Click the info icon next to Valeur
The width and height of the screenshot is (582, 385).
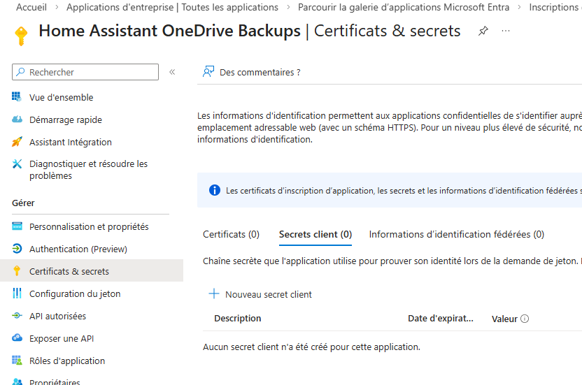pyautogui.click(x=525, y=319)
